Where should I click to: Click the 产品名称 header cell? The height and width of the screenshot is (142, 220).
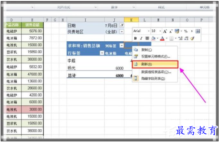click(12, 25)
